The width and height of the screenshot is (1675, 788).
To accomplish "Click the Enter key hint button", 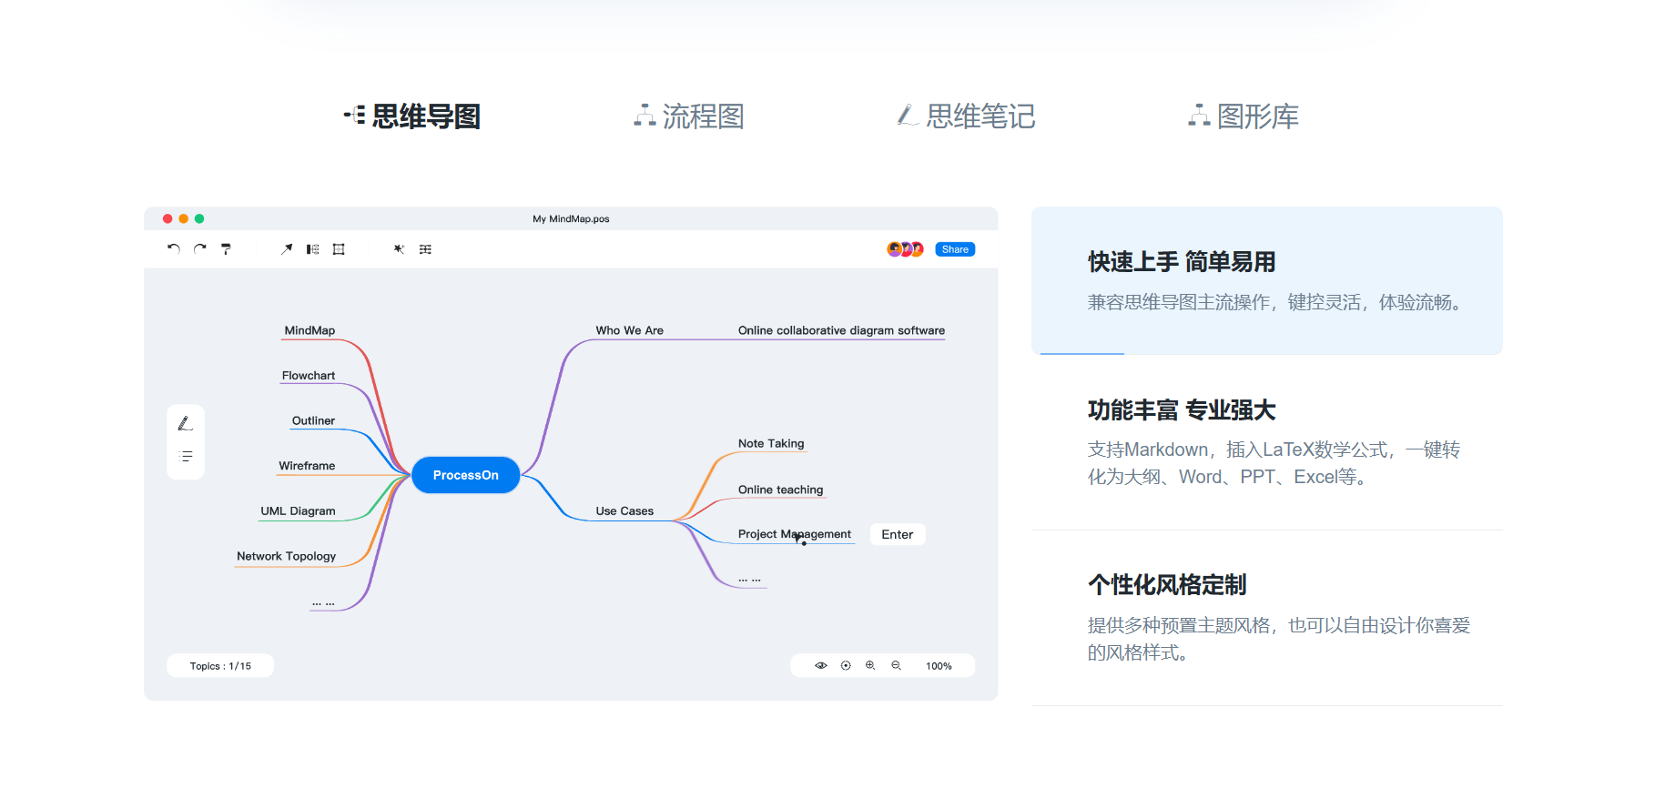I will pos(898,534).
